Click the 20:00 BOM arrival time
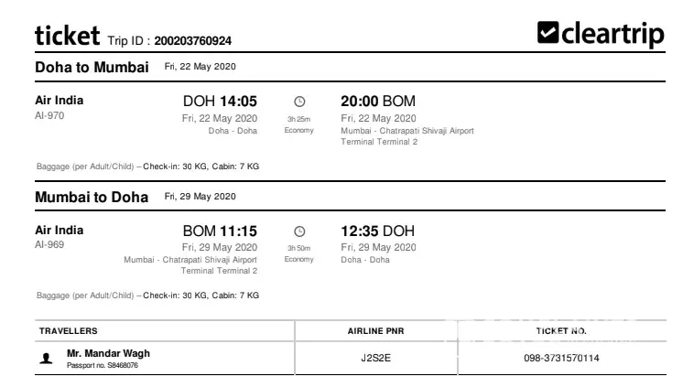This screenshot has height=376, width=683. pyautogui.click(x=379, y=101)
